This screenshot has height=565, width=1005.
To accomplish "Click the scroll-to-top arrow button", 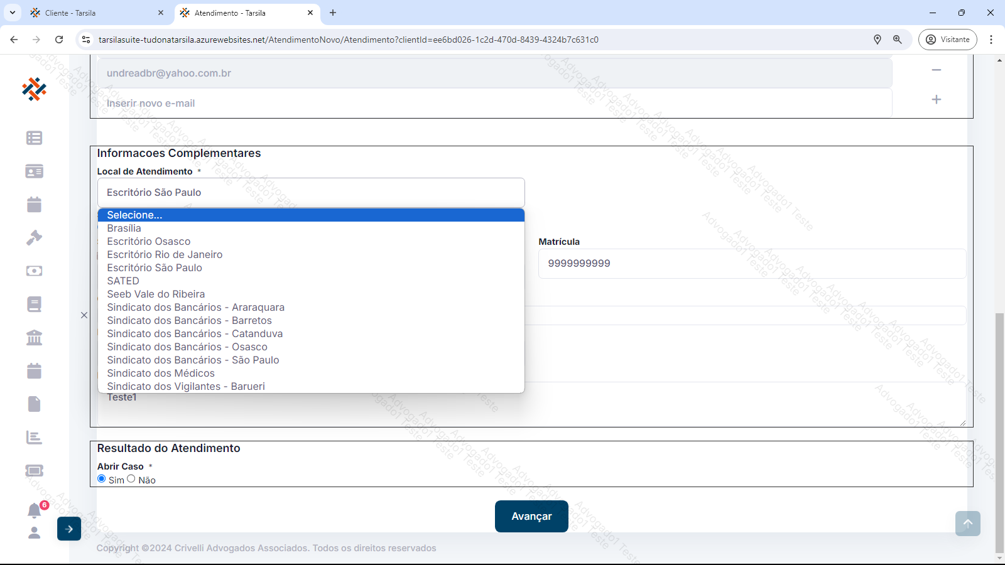I will [967, 524].
